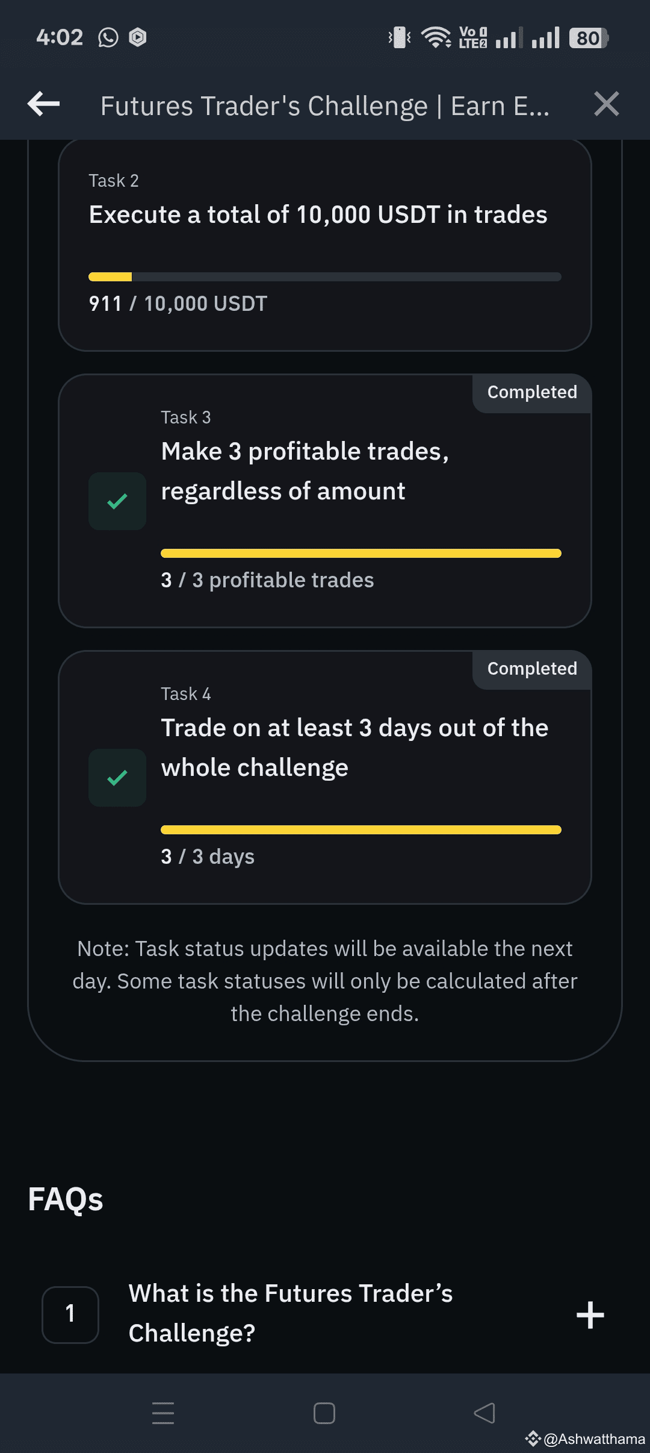
Task: Open Task 2 "Execute a total of 10,000 USDT" card
Action: click(325, 245)
